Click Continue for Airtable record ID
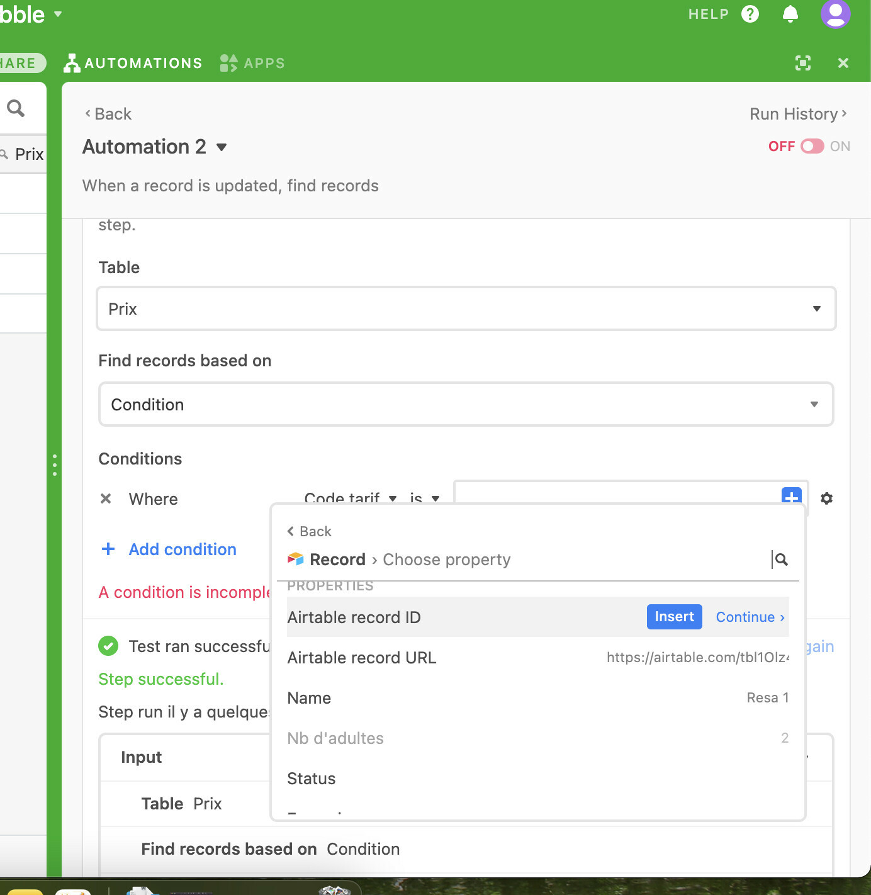This screenshot has width=871, height=895. [x=750, y=617]
